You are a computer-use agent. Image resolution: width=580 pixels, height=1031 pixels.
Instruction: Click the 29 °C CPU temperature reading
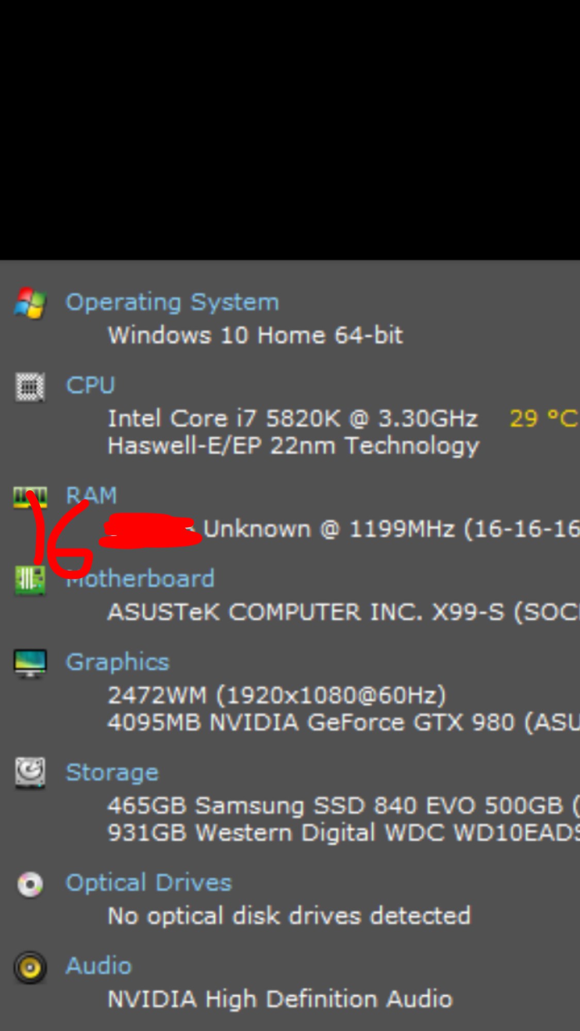(544, 418)
